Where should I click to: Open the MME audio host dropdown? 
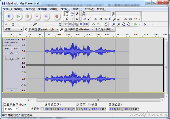tap(14, 29)
